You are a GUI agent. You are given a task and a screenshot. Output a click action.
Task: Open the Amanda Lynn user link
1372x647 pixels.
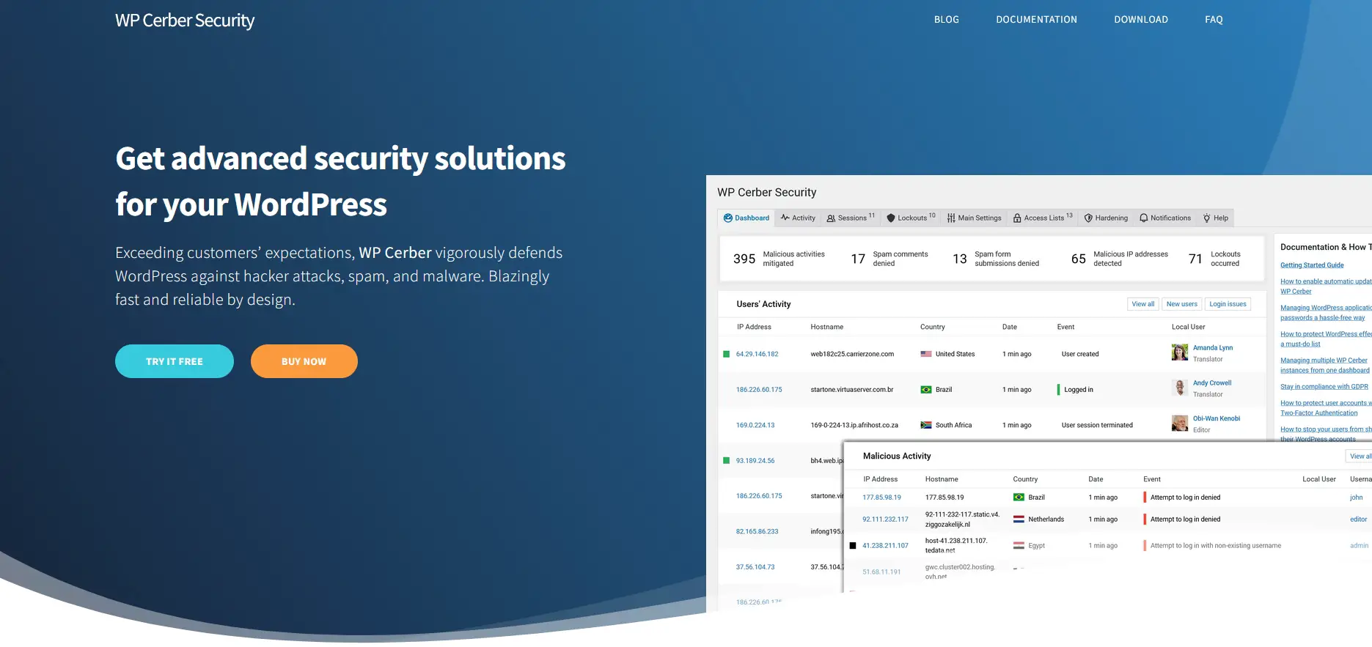[1212, 348]
